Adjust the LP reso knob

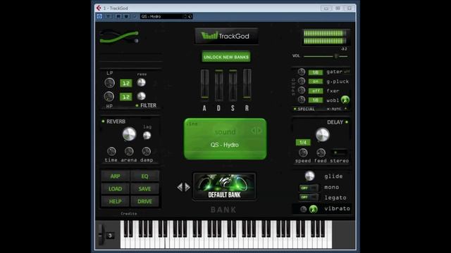[141, 83]
